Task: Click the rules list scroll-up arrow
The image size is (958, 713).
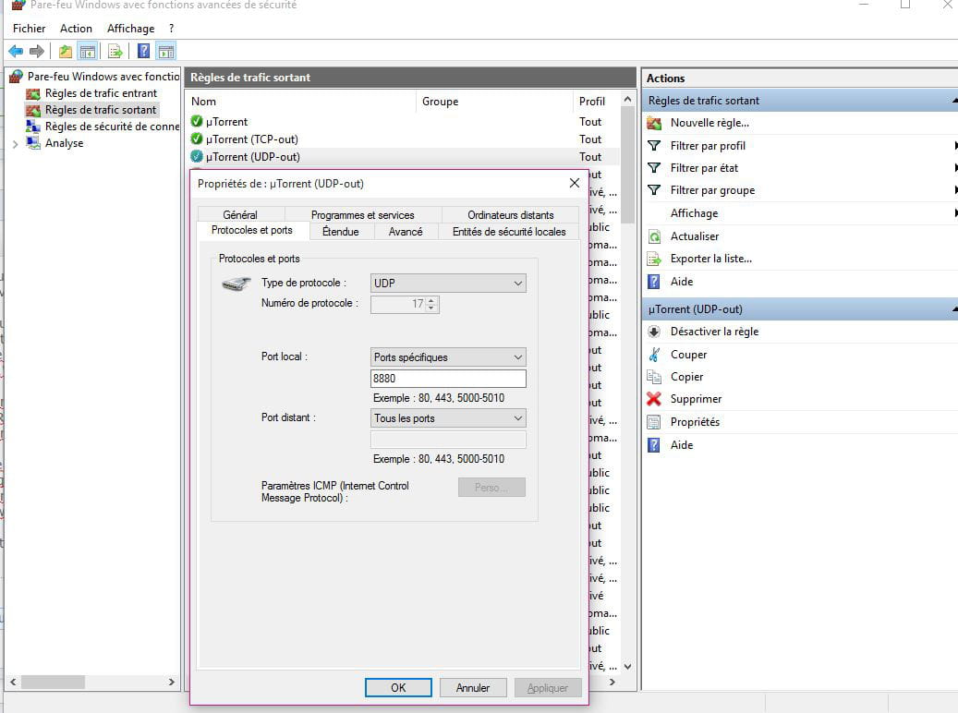Action: [627, 99]
